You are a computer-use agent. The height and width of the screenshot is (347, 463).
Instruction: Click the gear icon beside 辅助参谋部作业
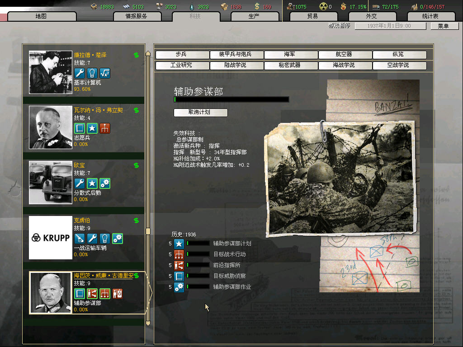[x=179, y=287]
